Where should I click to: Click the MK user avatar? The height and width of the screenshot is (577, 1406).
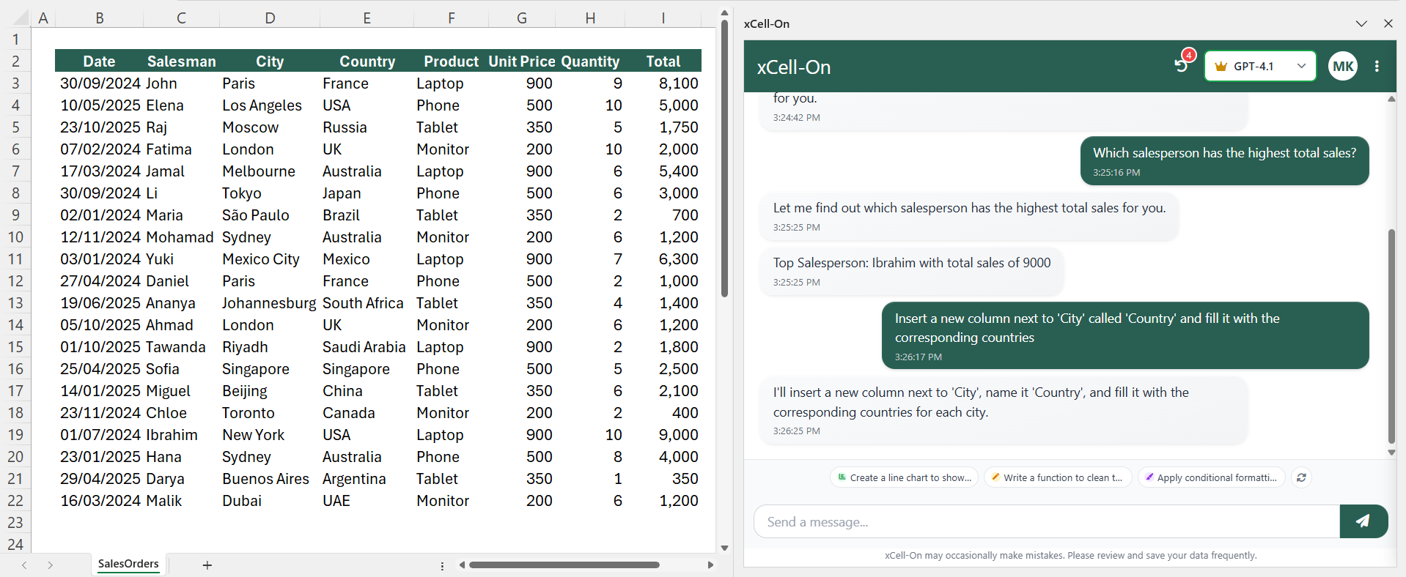point(1342,67)
